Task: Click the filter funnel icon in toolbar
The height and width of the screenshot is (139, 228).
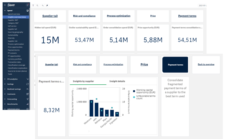Action: (33, 5)
